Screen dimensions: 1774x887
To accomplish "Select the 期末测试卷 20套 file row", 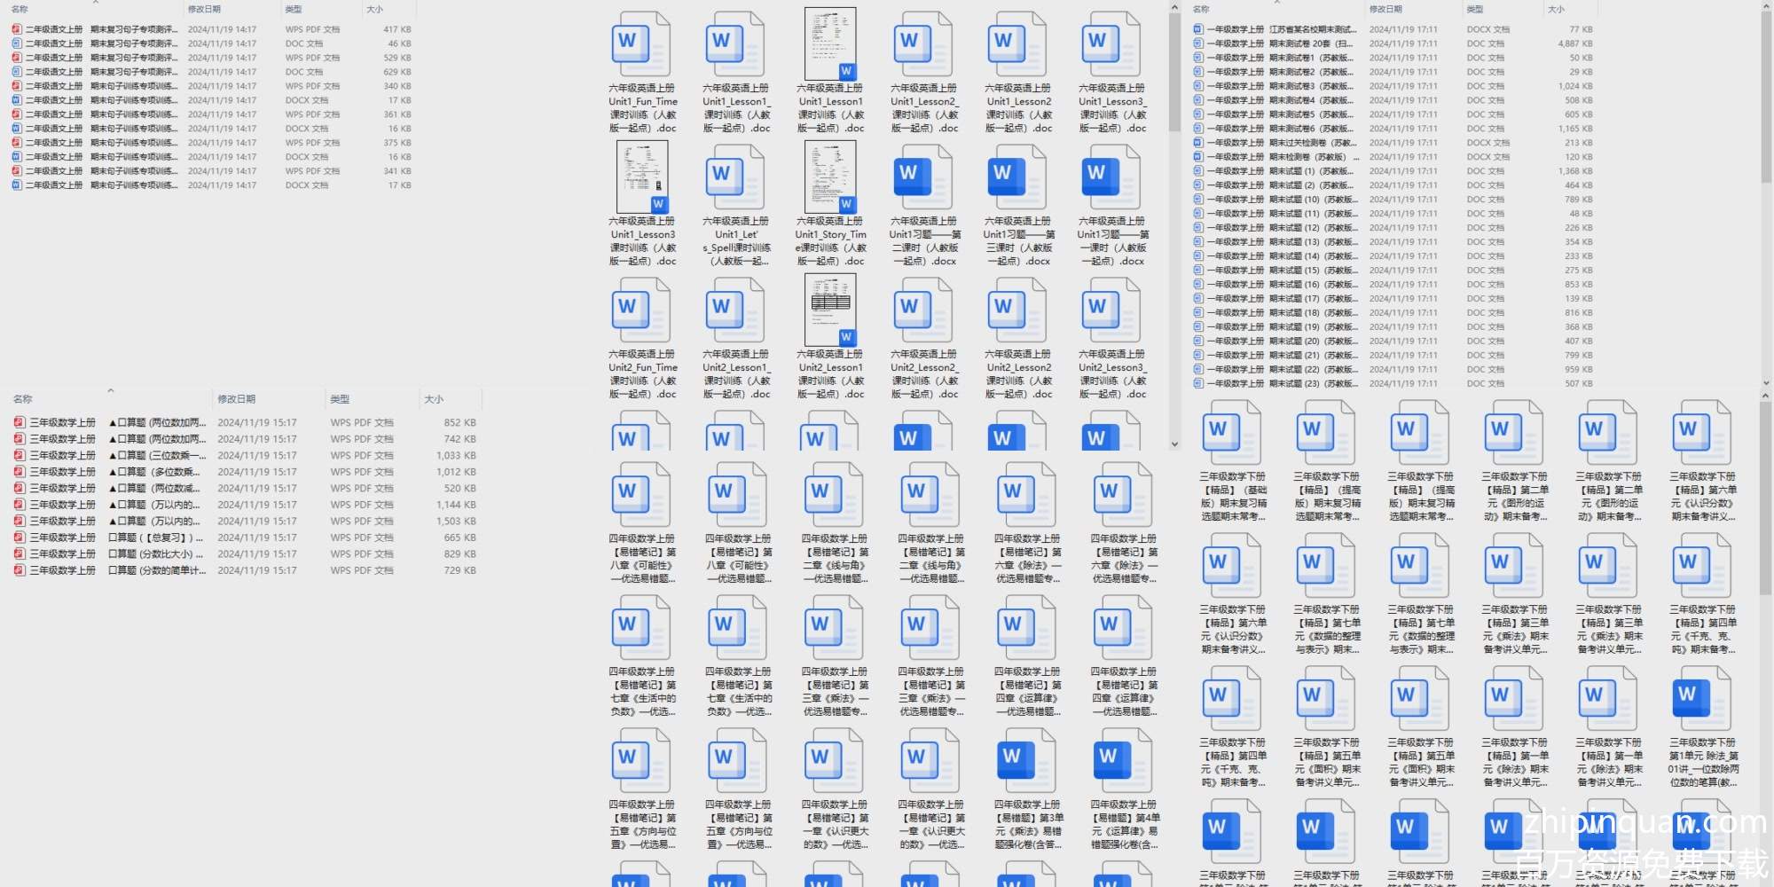I will pos(1313,43).
